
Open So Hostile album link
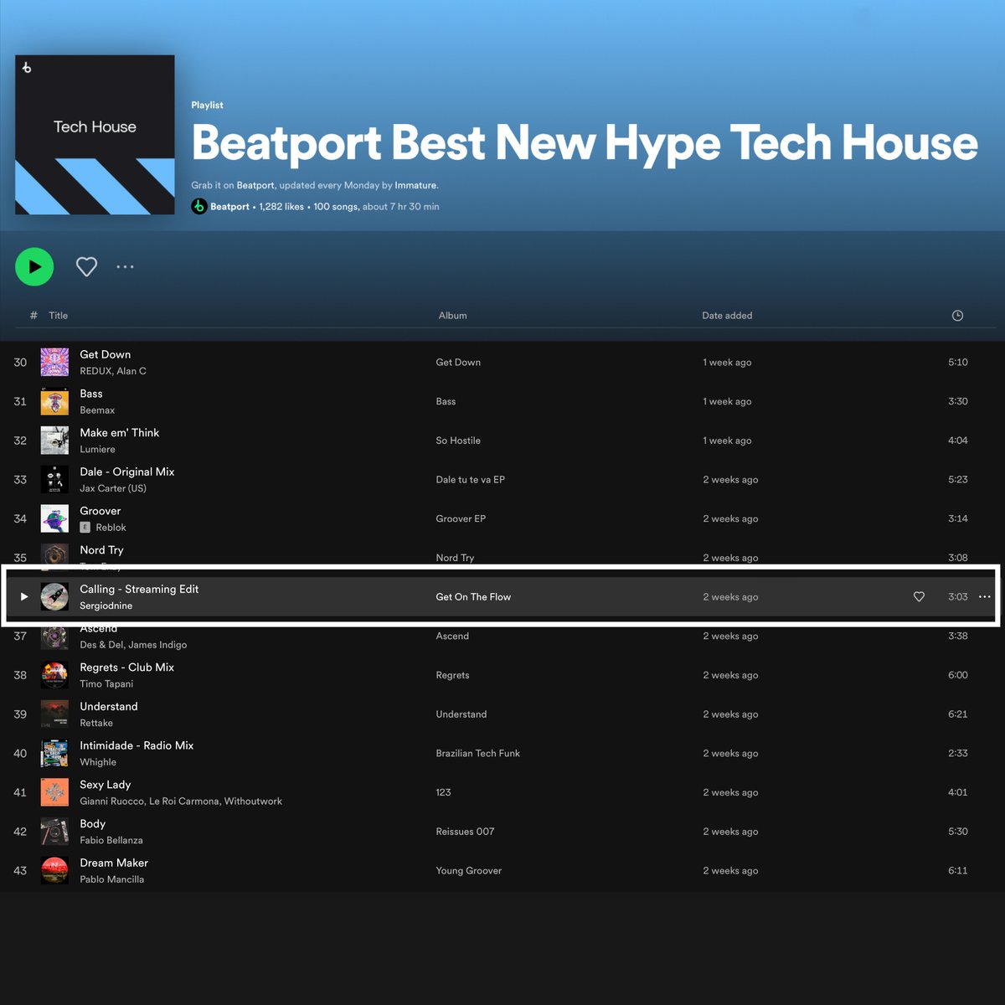point(458,441)
